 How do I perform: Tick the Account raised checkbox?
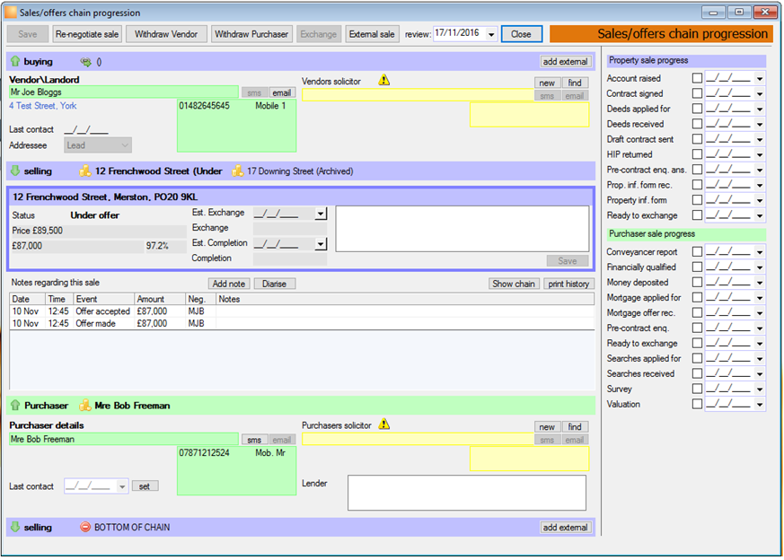[x=697, y=78]
